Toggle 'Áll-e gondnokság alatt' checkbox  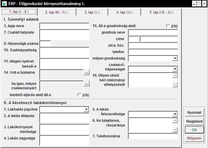click(x=168, y=26)
